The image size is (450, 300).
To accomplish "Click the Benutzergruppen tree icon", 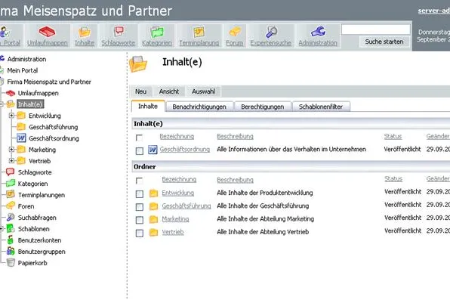I will pos(11,251).
